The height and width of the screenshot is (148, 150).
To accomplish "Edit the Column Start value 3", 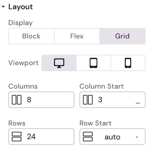I will [100, 100].
